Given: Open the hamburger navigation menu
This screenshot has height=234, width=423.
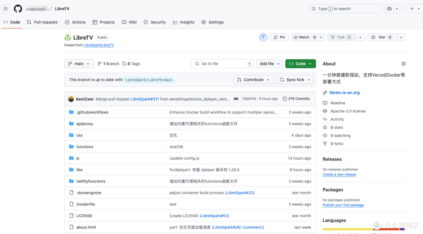Looking at the screenshot, I should click(x=5, y=9).
